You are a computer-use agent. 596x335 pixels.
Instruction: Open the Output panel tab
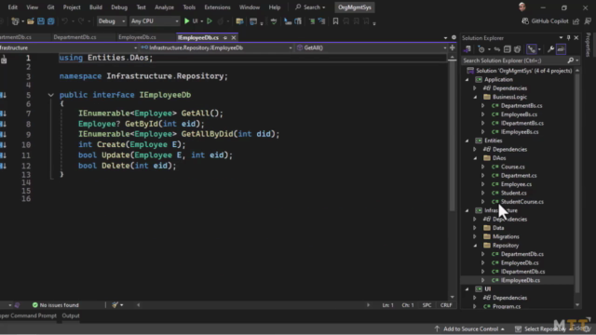[71, 315]
